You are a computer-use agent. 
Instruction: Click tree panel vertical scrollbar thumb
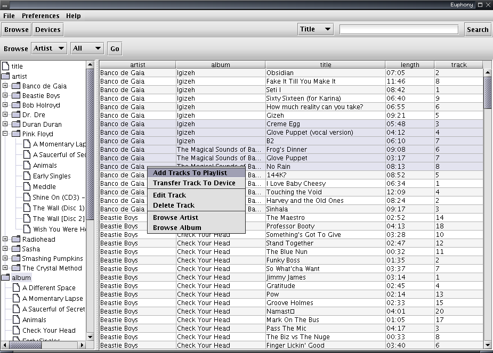(90, 144)
